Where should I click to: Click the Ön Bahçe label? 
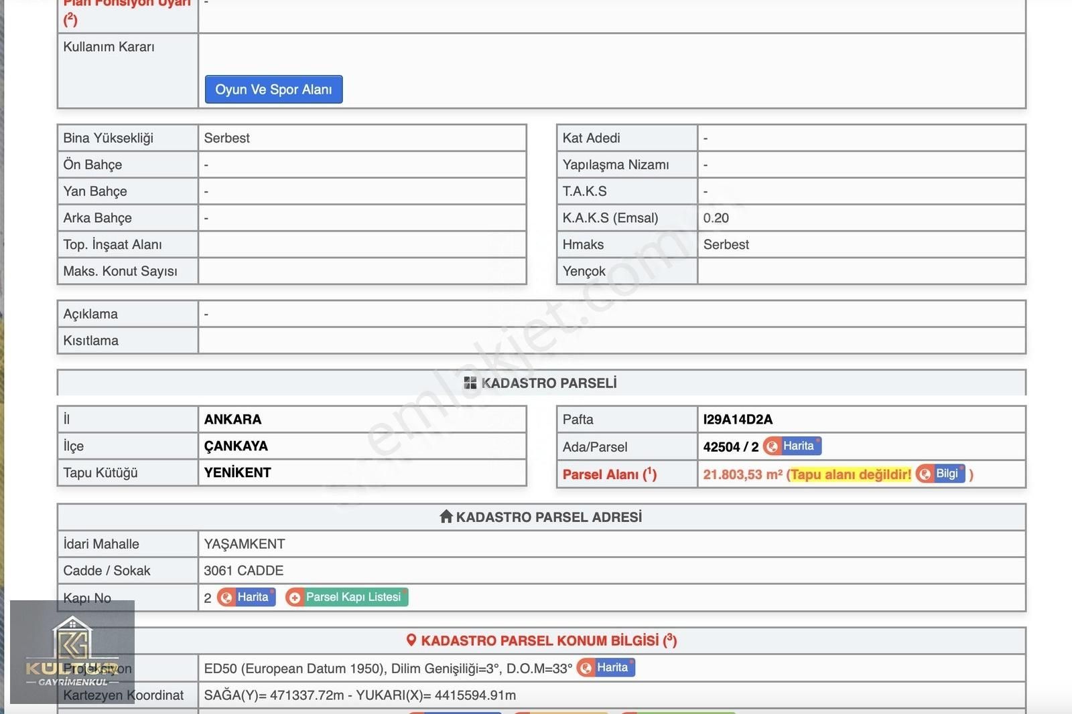tap(92, 165)
